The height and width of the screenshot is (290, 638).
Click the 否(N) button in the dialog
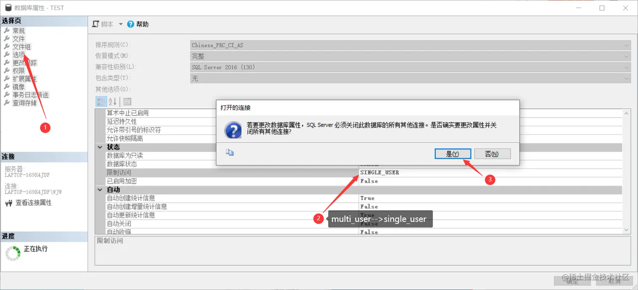pos(492,154)
